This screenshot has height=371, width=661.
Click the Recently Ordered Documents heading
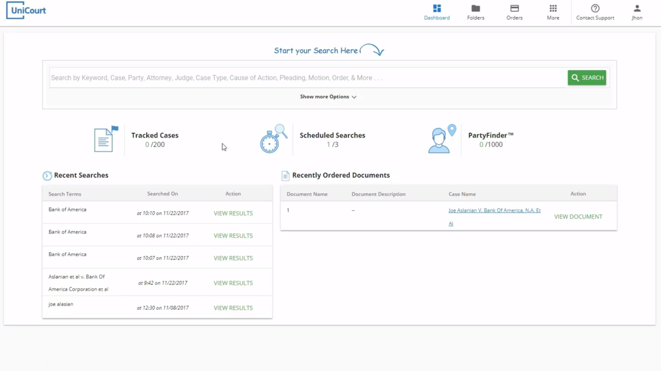(341, 175)
